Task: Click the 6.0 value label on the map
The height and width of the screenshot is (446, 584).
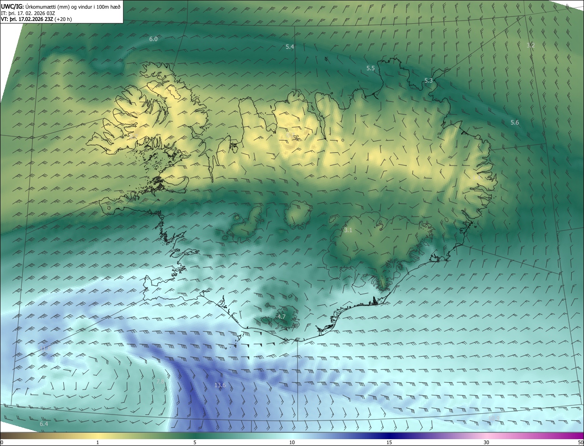Action: click(153, 39)
